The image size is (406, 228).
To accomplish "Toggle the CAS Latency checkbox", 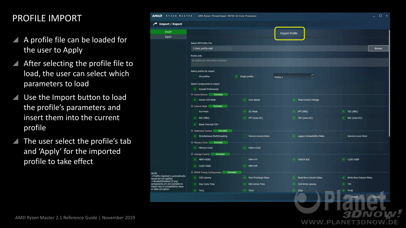I will (x=195, y=178).
